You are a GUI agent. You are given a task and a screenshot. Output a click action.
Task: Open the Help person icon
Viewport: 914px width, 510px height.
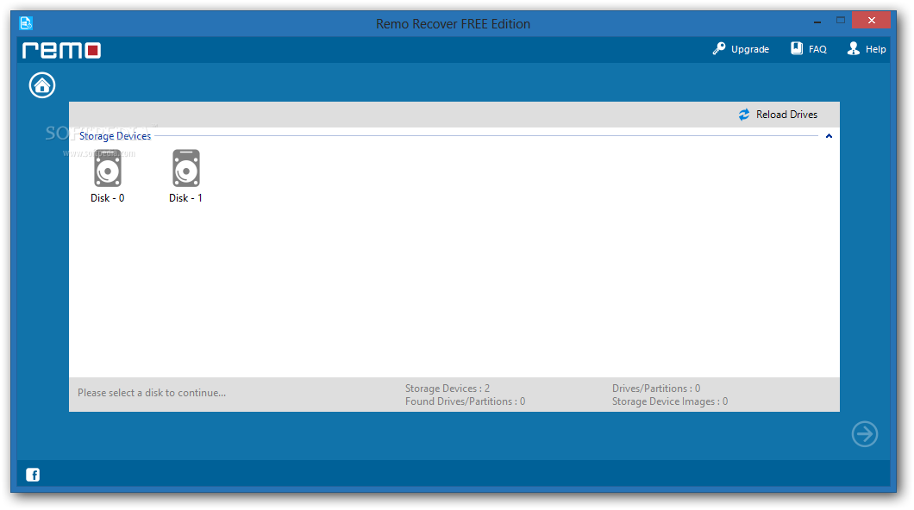(x=854, y=48)
